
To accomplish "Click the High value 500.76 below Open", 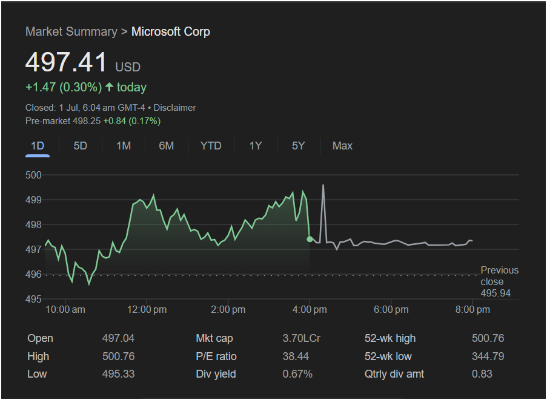I will 118,356.
